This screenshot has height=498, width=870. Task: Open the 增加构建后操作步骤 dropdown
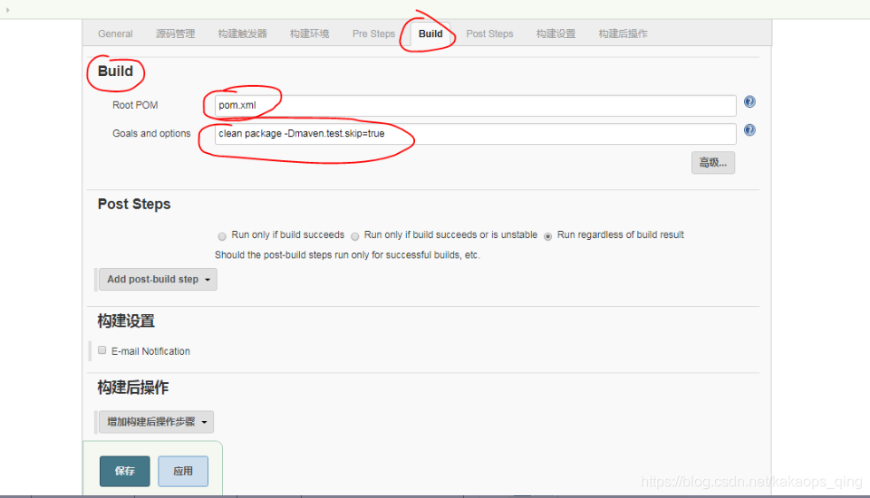tap(157, 422)
